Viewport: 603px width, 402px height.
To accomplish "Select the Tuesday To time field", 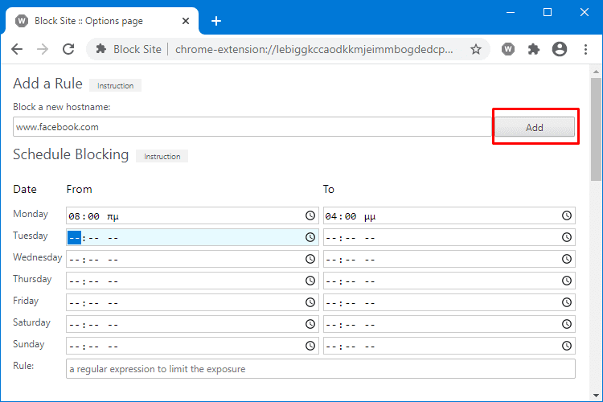I will pyautogui.click(x=449, y=237).
